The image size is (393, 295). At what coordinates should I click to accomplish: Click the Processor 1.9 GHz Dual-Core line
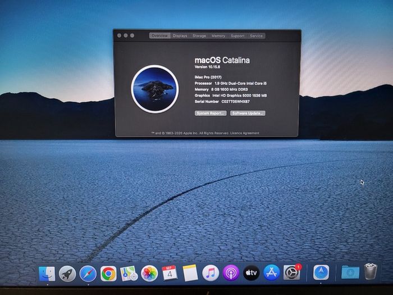(231, 83)
